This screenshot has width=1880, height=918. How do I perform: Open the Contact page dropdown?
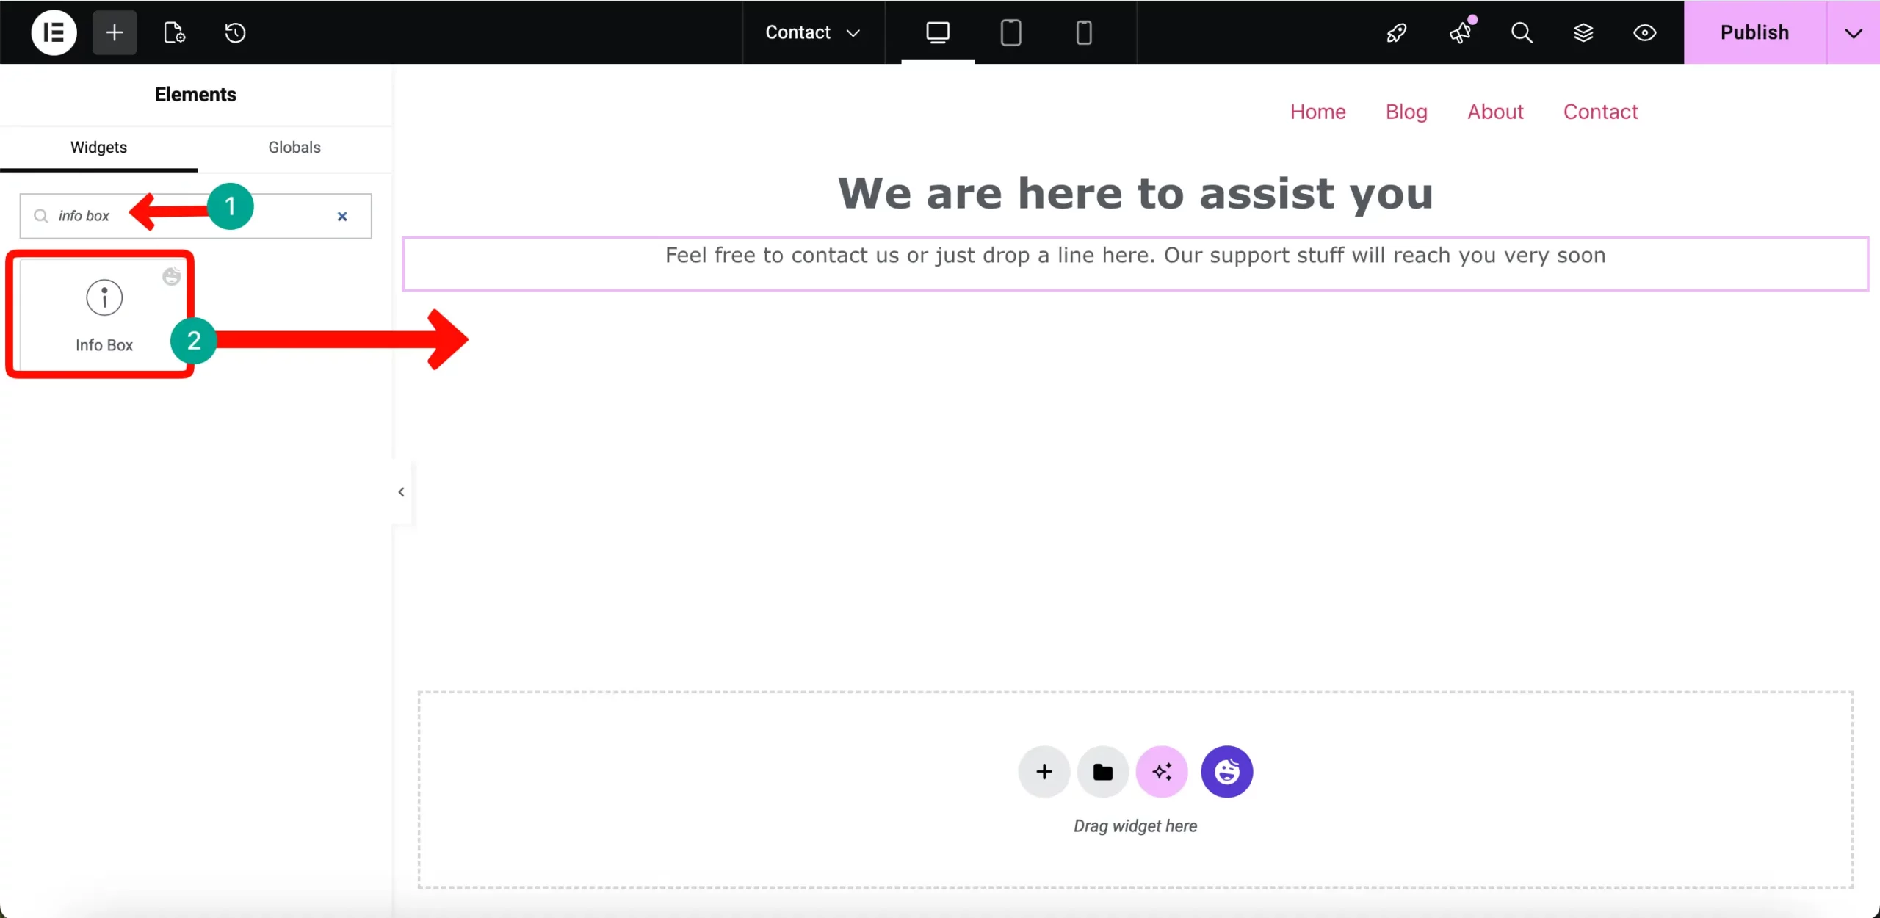811,32
